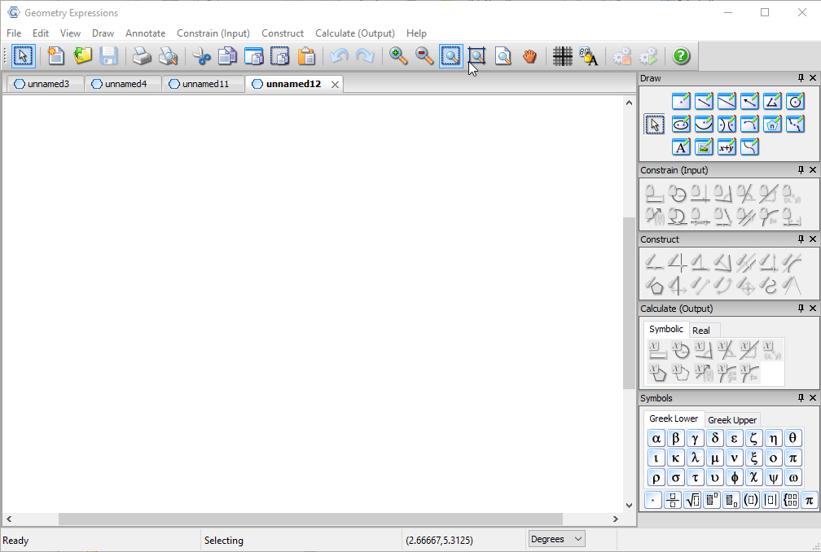The image size is (821, 552).
Task: Click the horizontal scrollbar right arrow
Action: coord(616,519)
